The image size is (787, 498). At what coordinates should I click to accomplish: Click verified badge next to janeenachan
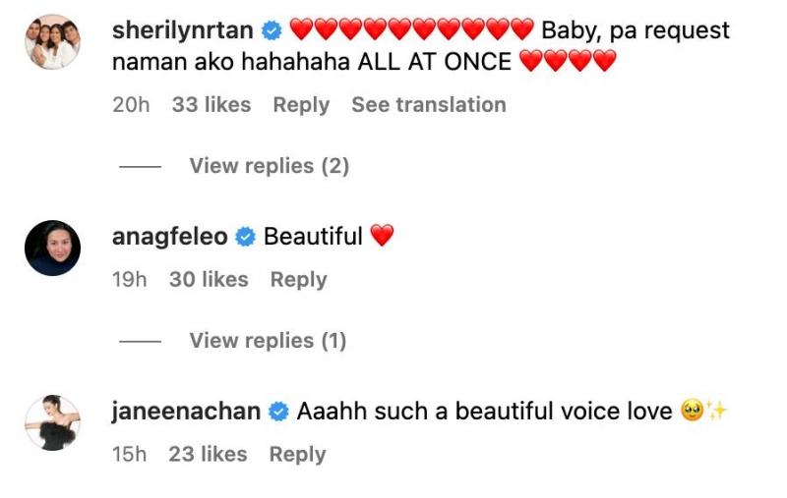(278, 412)
